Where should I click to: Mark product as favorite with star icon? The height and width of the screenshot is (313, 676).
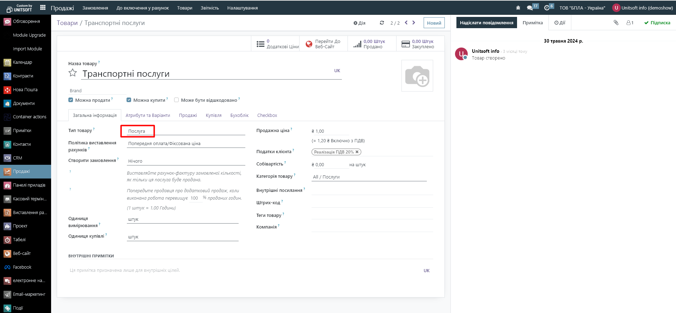click(73, 73)
